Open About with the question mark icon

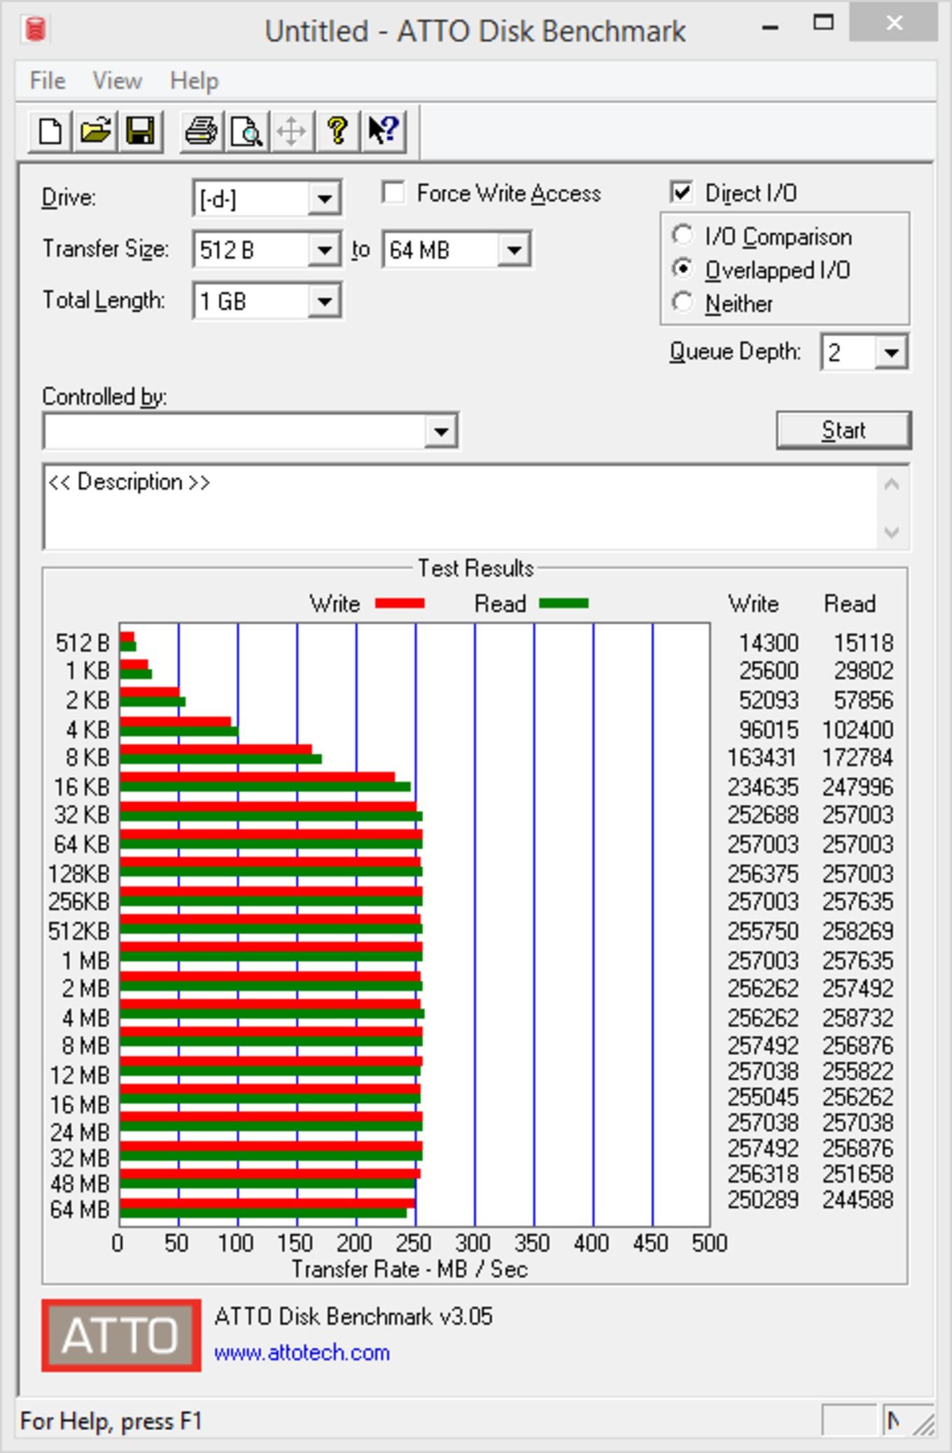337,131
